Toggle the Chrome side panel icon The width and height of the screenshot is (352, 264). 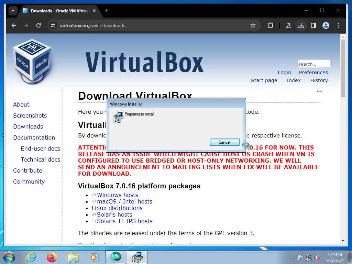[x=313, y=25]
